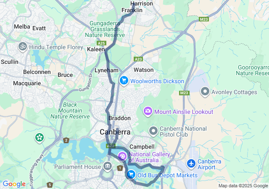This screenshot has width=269, height=189.
Task: Open the green flower park marker
Action: pyautogui.click(x=40, y=138)
